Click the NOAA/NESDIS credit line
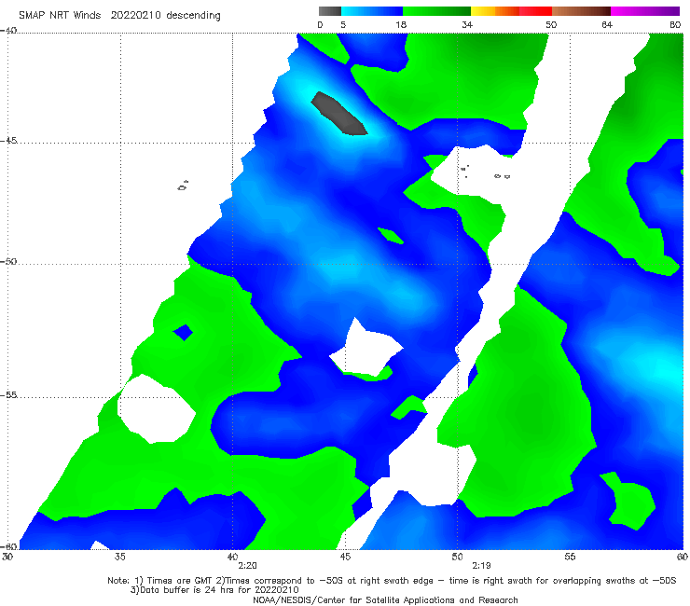The height and width of the screenshot is (606, 690). pos(385,599)
